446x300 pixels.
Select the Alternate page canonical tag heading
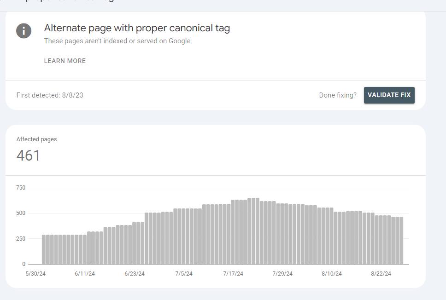pyautogui.click(x=137, y=28)
